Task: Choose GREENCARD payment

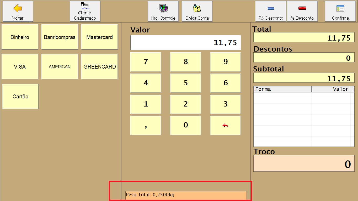Action: point(100,66)
